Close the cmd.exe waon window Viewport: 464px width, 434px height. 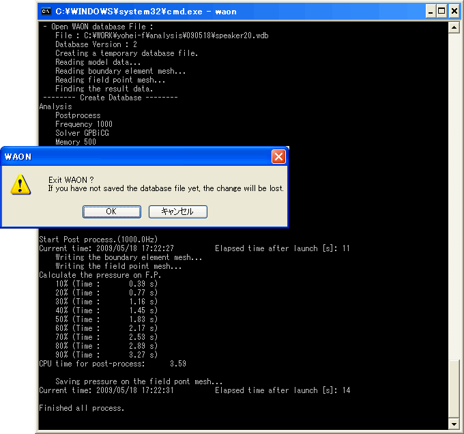454,11
